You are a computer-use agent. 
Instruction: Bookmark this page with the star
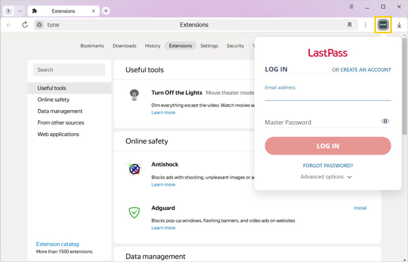(349, 25)
